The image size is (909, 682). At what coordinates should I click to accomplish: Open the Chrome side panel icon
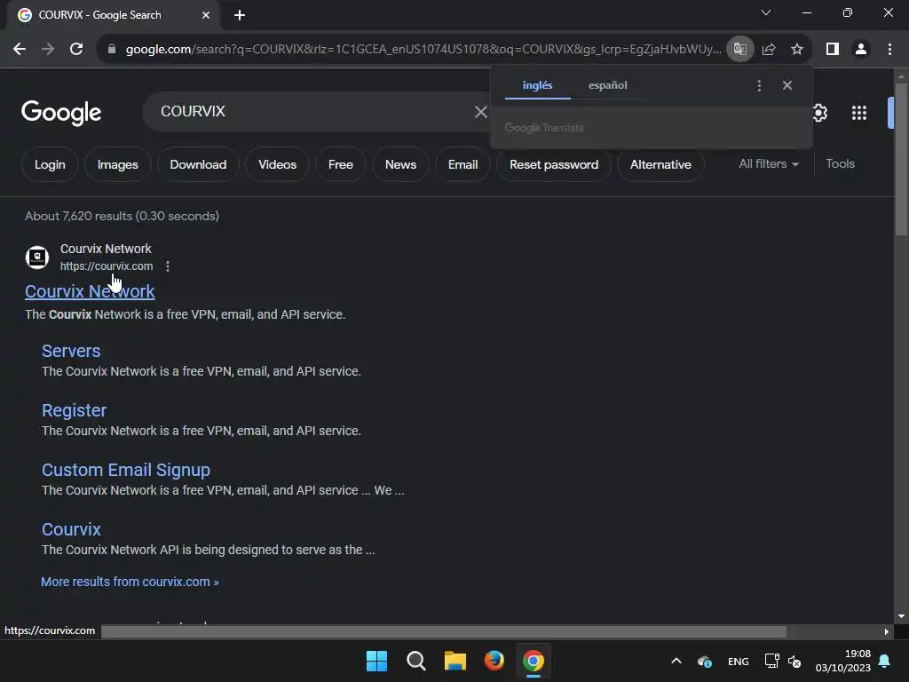coord(833,50)
